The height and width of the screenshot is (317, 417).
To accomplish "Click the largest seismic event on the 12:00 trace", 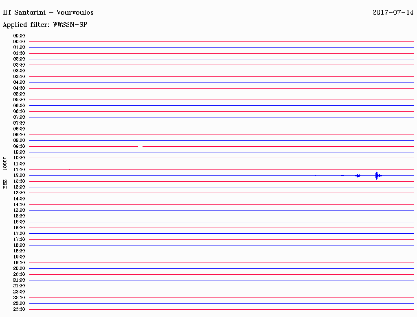I will point(378,175).
